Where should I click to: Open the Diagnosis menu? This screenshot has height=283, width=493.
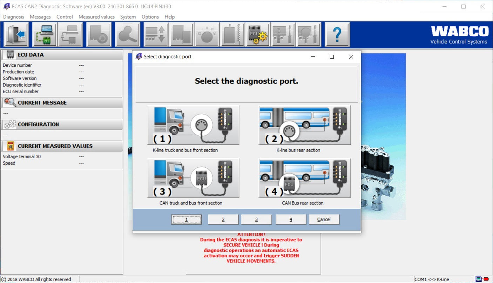coord(14,16)
